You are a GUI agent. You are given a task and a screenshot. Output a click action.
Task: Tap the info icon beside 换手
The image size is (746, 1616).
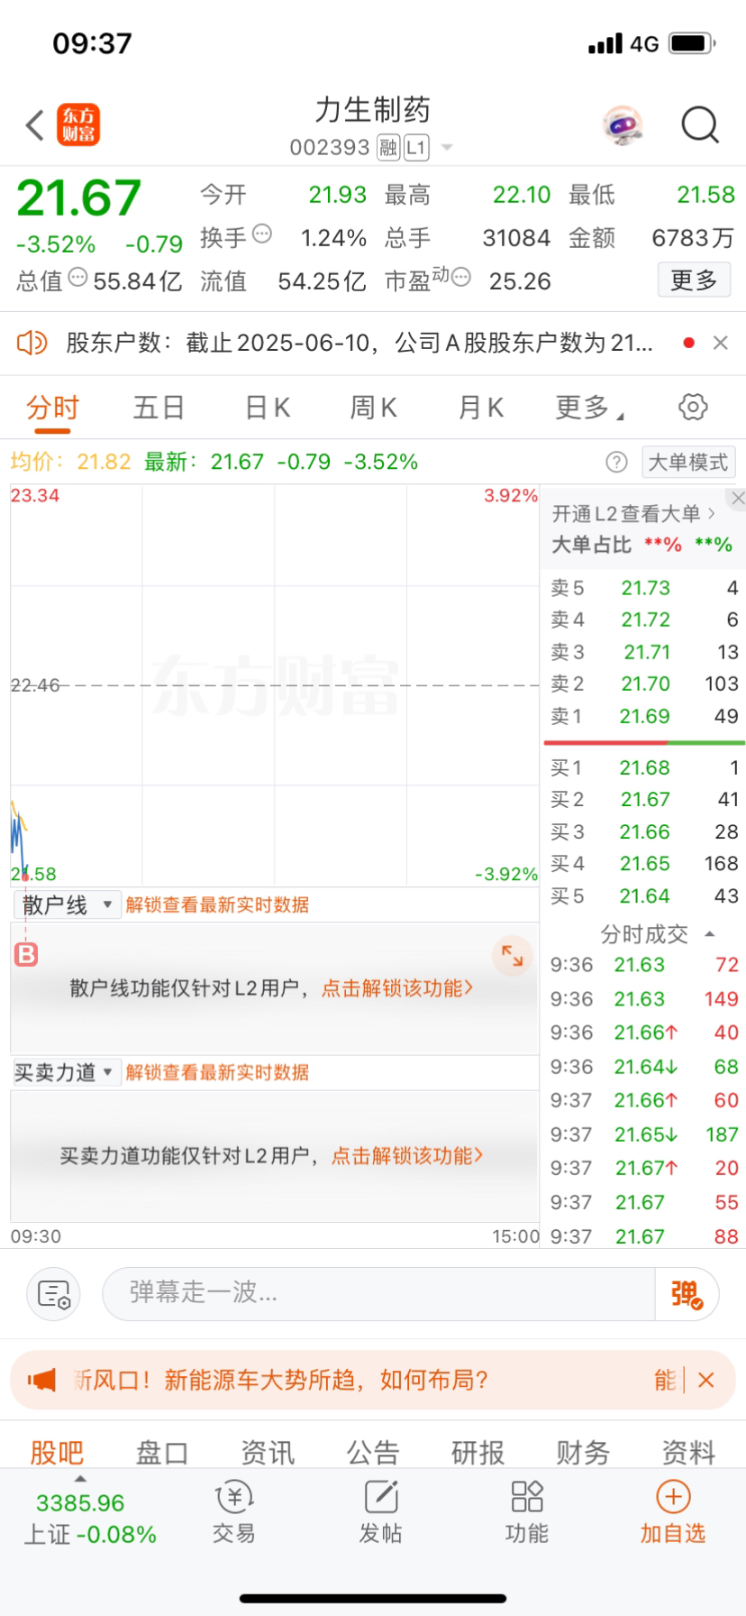click(261, 234)
